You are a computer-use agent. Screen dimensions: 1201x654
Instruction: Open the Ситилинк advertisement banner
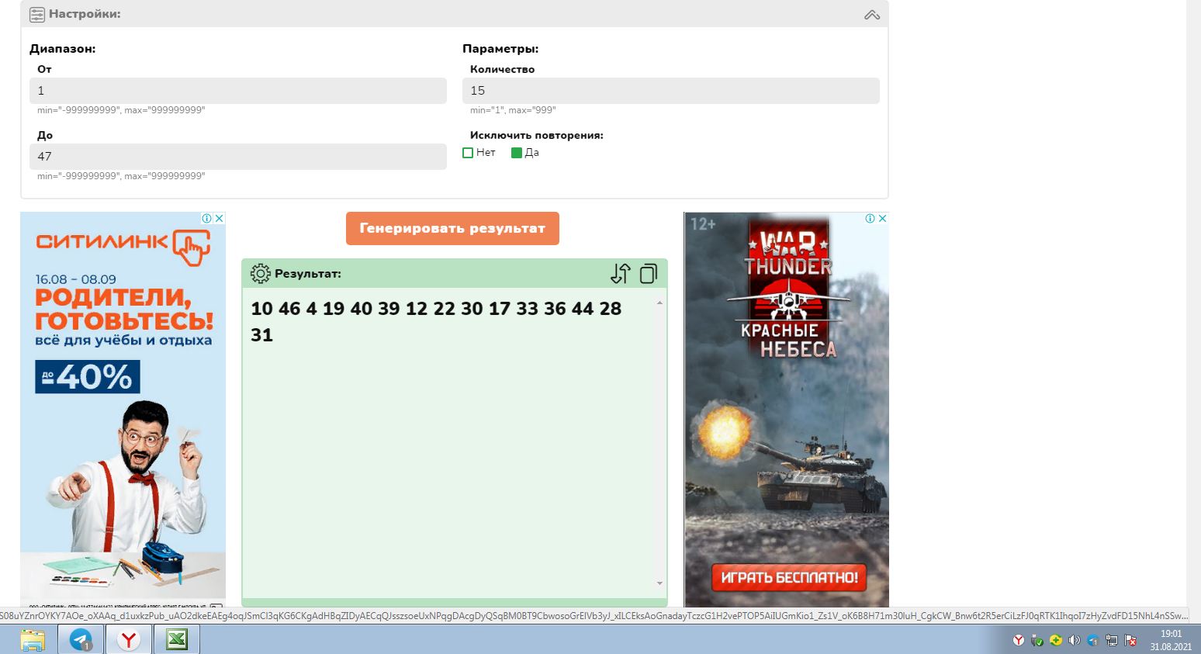[x=123, y=410]
